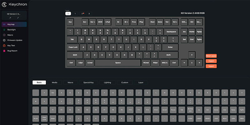Choose the LShift keycode in the Basic palette
250x125 pixels.
click(199, 118)
